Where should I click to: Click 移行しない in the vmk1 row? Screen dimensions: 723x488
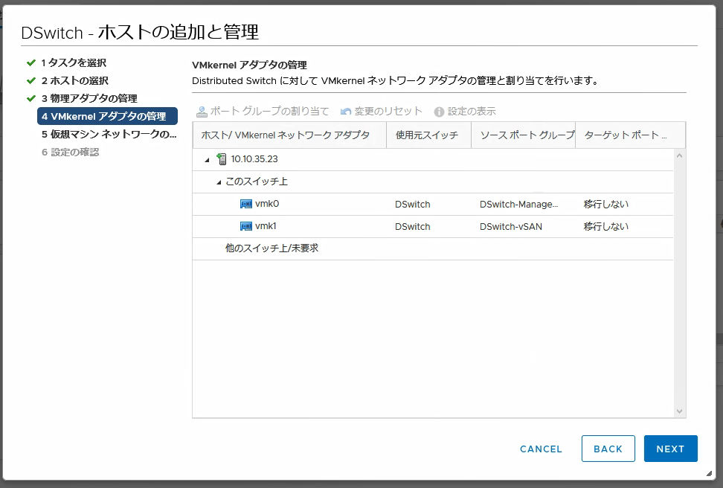(x=606, y=226)
